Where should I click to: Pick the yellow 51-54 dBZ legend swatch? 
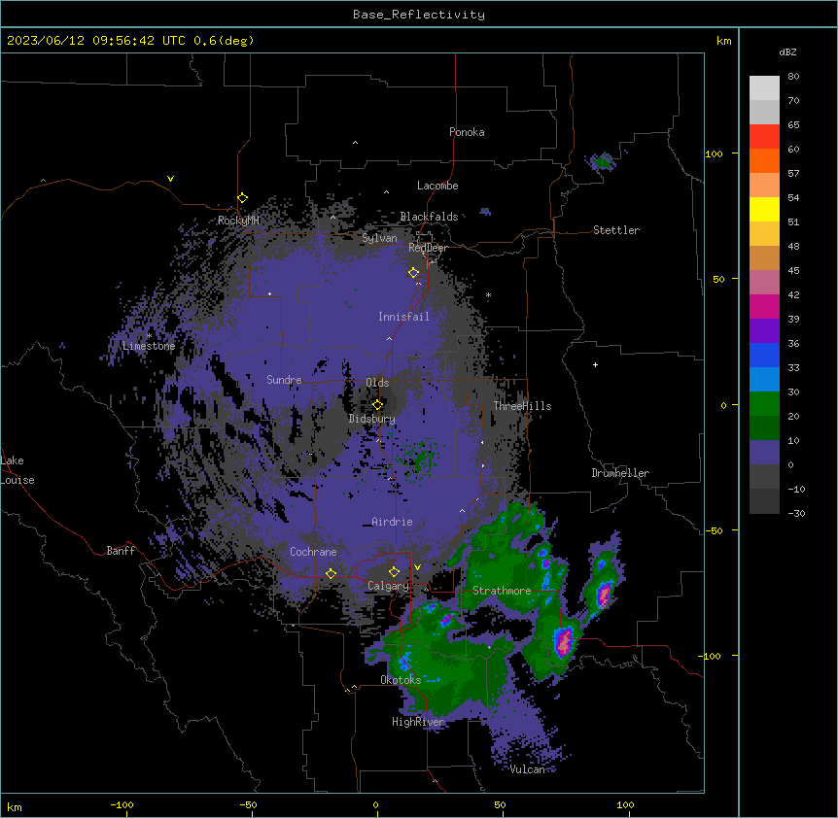[764, 209]
